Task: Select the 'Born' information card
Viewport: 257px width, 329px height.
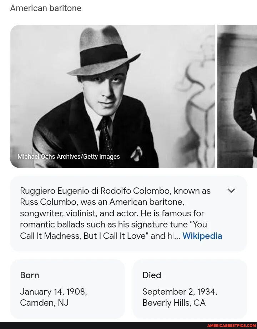Action: (67, 289)
